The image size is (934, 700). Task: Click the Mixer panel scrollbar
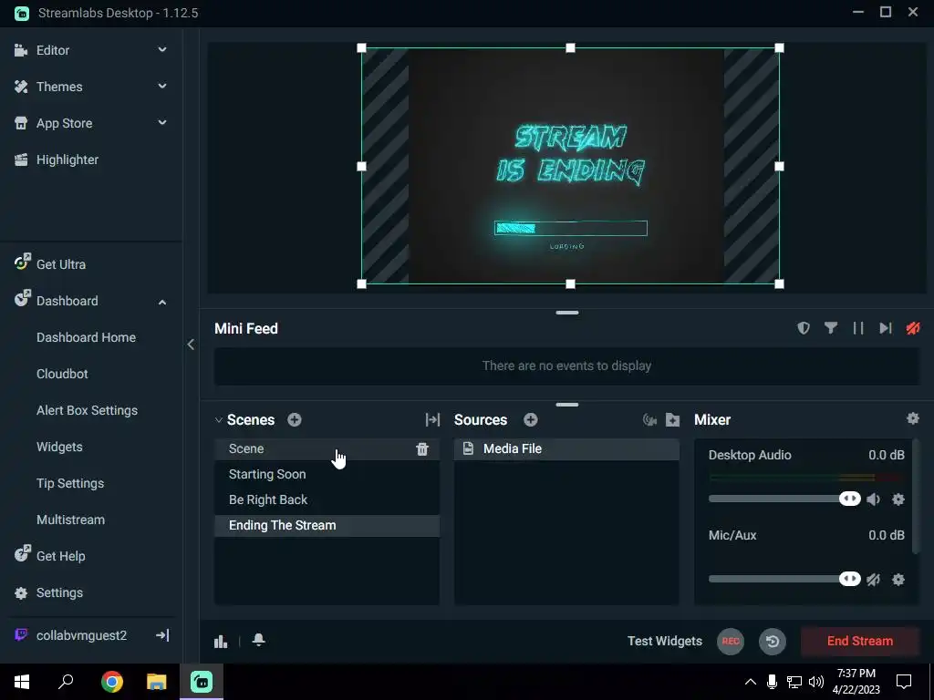point(916,497)
